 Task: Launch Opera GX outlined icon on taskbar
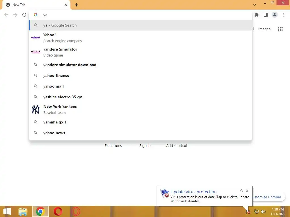click(x=76, y=211)
